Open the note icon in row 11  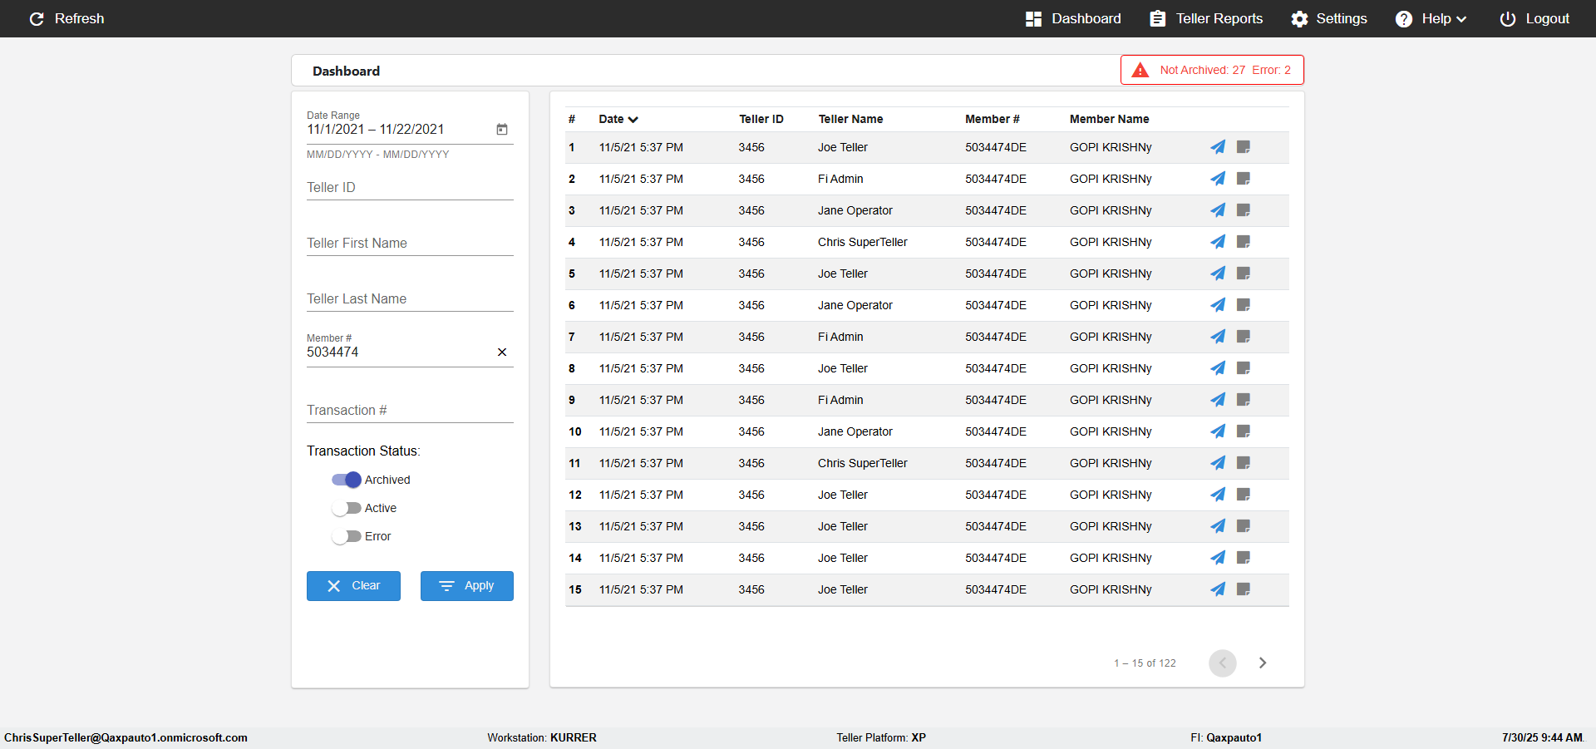coord(1244,463)
